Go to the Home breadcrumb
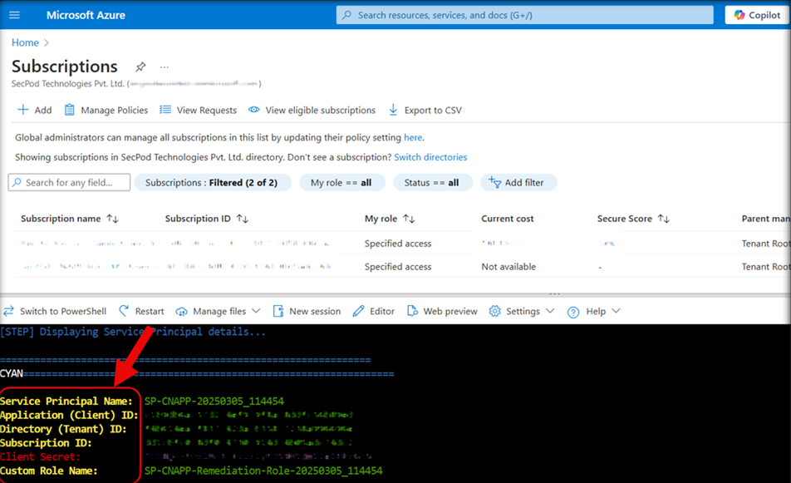The width and height of the screenshot is (791, 483). pos(25,43)
